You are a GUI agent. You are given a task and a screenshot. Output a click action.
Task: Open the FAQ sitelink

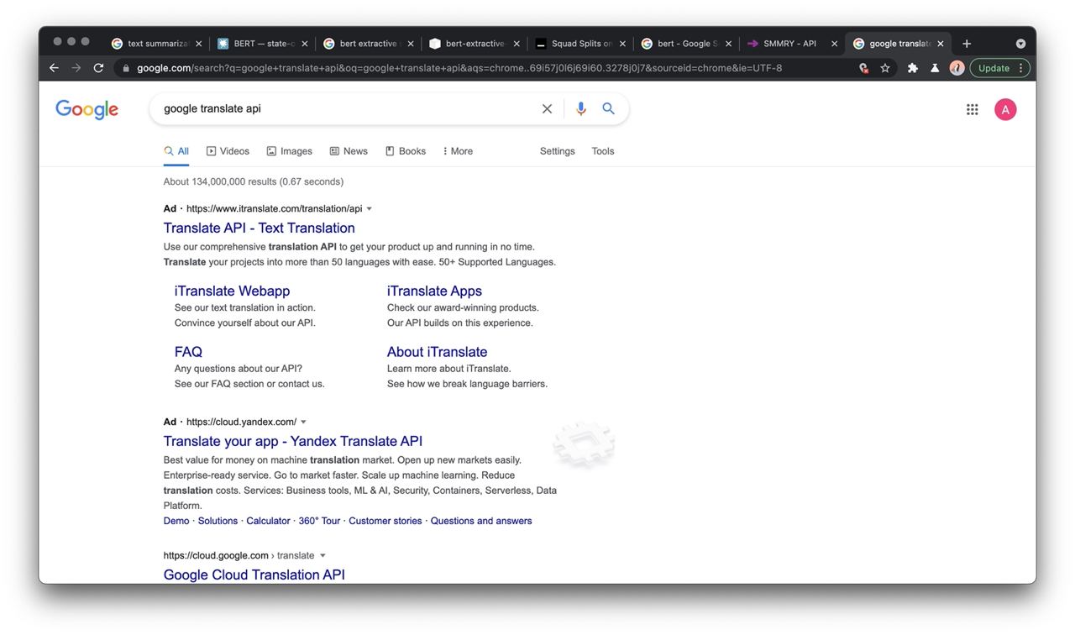[x=188, y=352]
